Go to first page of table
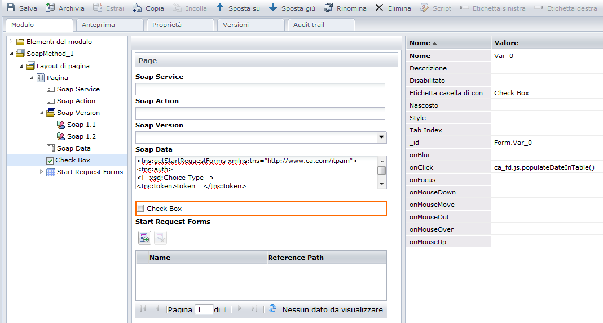Viewport: 603px width, 323px height. pyautogui.click(x=143, y=308)
